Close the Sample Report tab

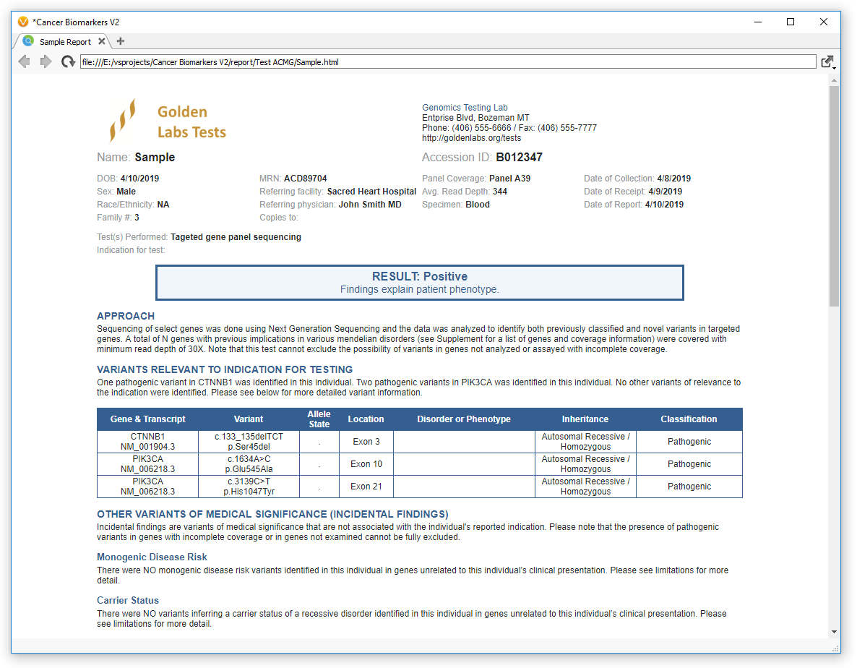(x=100, y=42)
